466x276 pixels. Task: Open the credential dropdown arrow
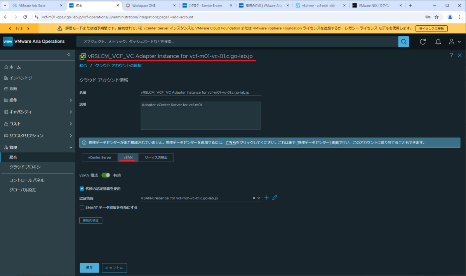[x=259, y=198]
